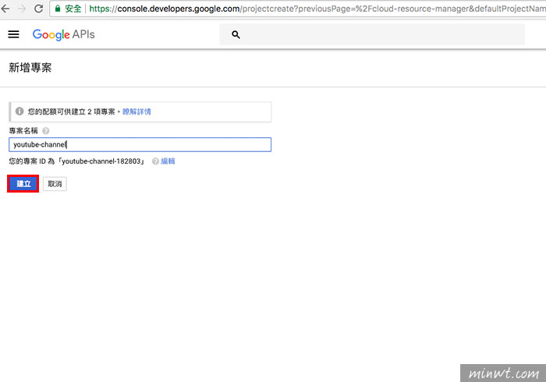Click the search magnifier icon

236,35
